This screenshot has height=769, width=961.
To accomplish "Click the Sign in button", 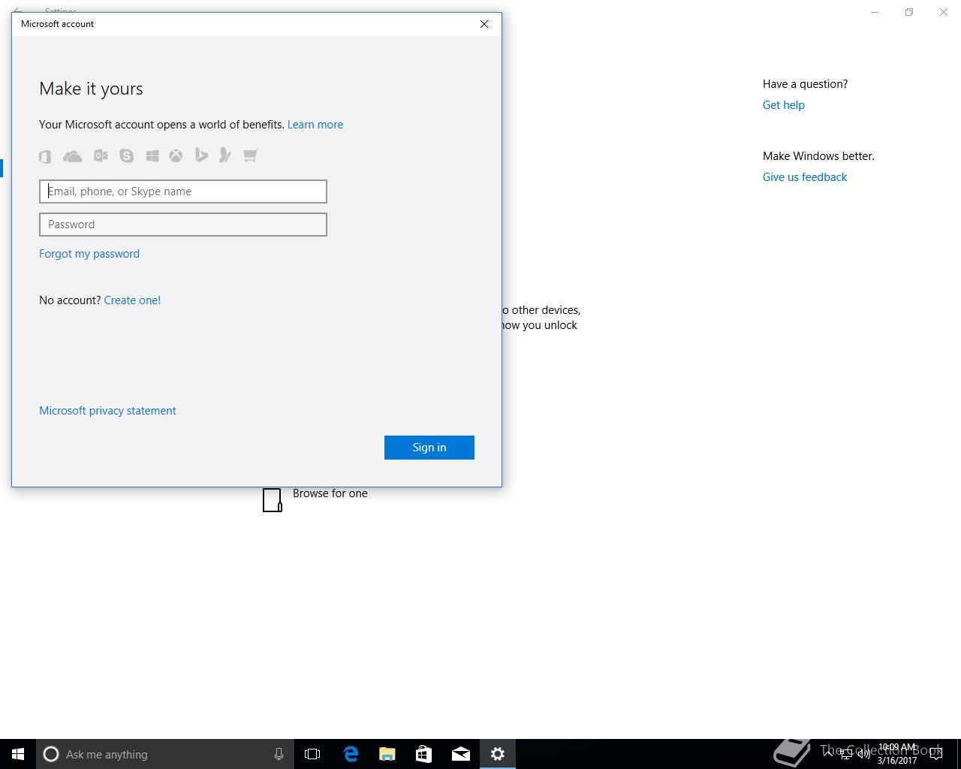I will pos(429,448).
